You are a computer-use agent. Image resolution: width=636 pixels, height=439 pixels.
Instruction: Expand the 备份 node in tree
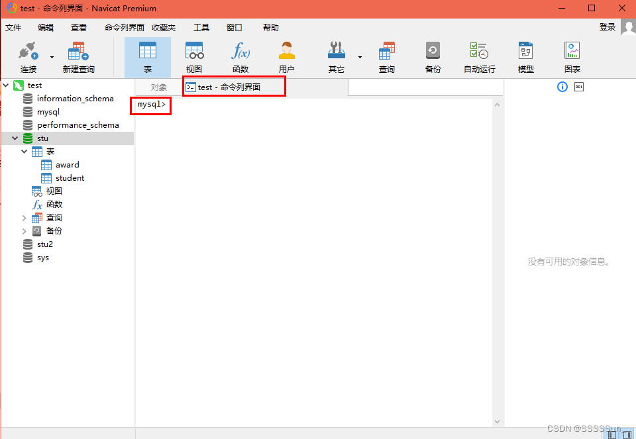[25, 231]
